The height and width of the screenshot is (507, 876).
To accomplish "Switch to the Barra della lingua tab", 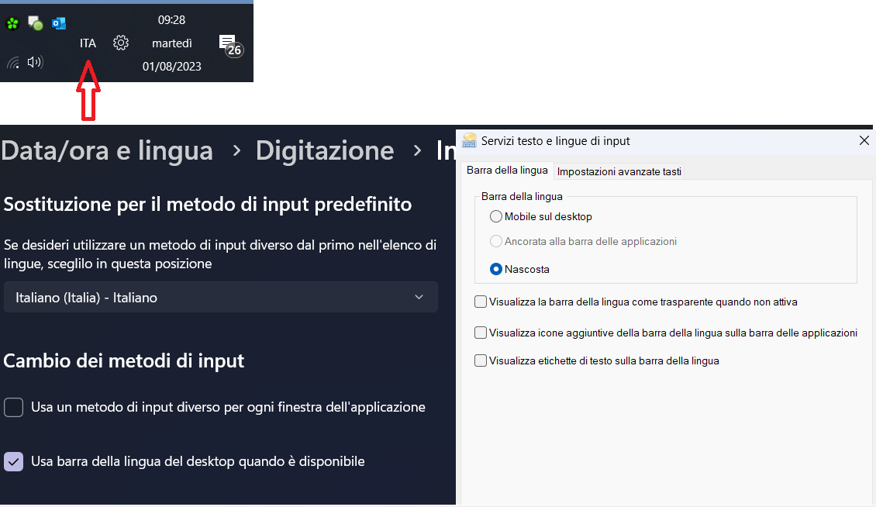I will (507, 170).
